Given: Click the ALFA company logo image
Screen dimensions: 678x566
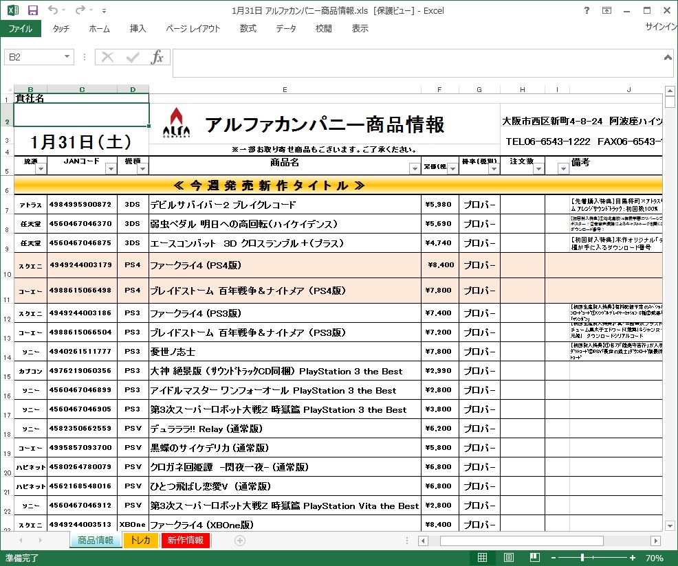Looking at the screenshot, I should pos(176,123).
